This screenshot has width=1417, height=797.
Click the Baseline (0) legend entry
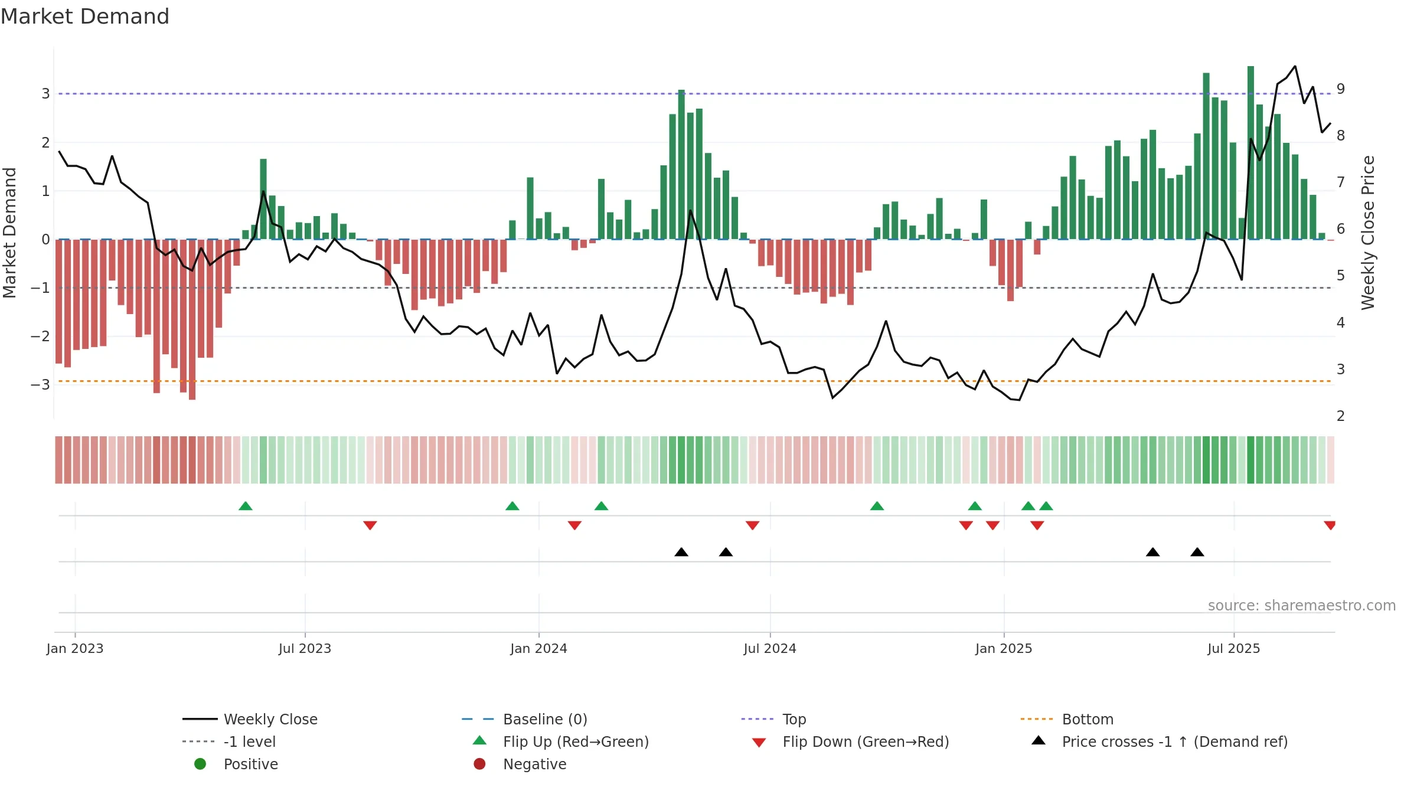tap(524, 719)
